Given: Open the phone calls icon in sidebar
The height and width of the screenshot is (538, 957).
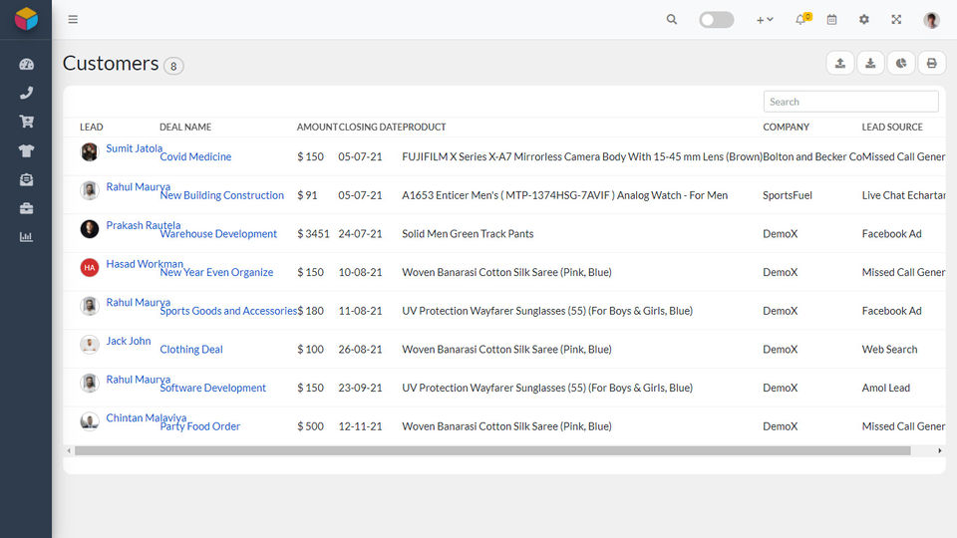Looking at the screenshot, I should pyautogui.click(x=26, y=93).
